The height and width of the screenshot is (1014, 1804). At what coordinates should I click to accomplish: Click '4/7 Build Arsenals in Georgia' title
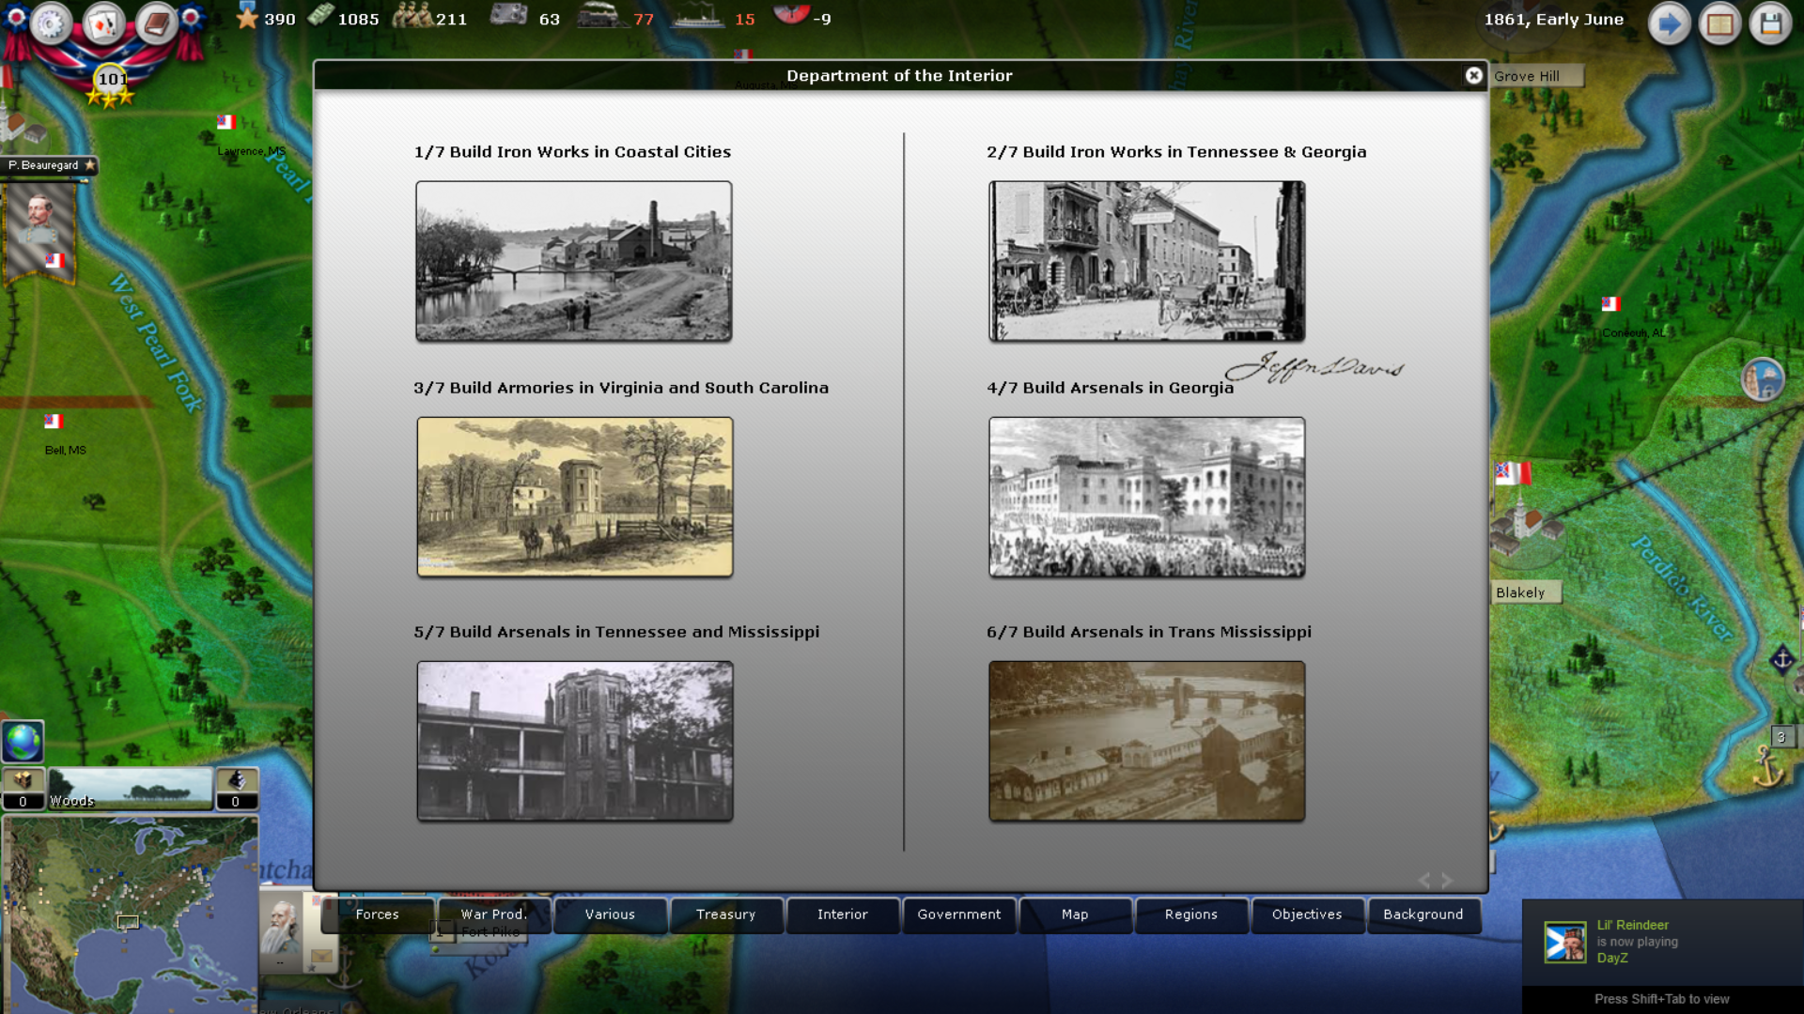tap(1110, 388)
